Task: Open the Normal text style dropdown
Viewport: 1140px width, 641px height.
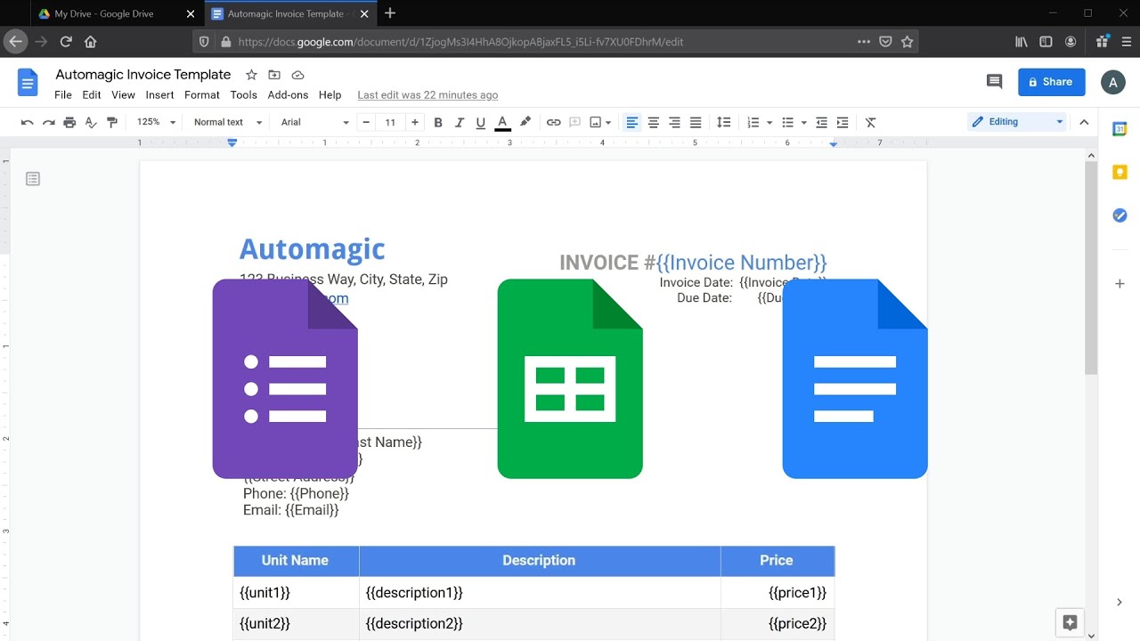Action: [x=228, y=123]
